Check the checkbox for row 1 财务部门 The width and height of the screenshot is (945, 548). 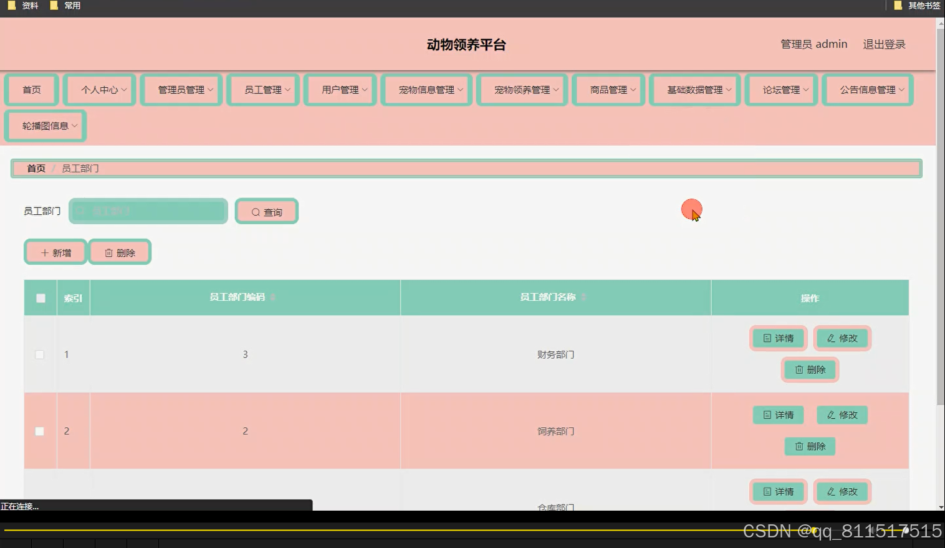pyautogui.click(x=39, y=354)
